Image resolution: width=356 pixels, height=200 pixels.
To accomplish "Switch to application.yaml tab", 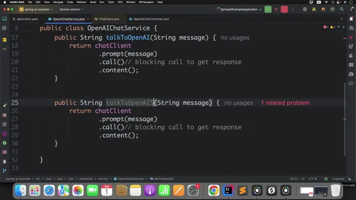I will [26, 19].
